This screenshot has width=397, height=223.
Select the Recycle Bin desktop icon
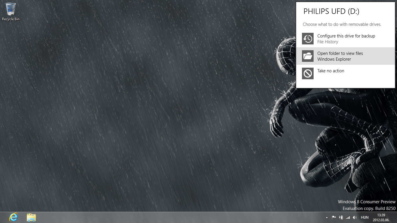click(11, 12)
